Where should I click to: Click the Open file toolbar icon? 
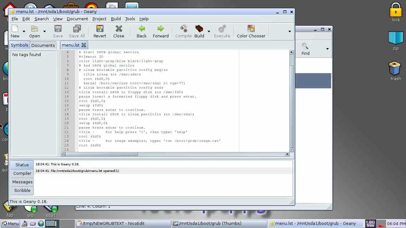point(34,29)
